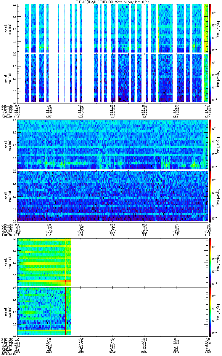
Task: Click the THA B-perpendicular PSD color bar
Action: click(210, 28)
